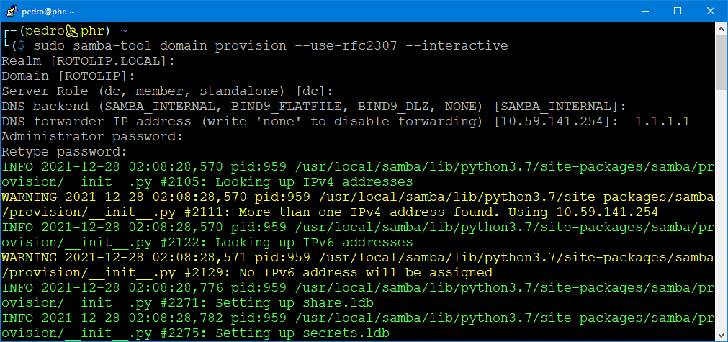Close the pedro@phr terminal session
Screen dimensions: 728x342
(711, 11)
